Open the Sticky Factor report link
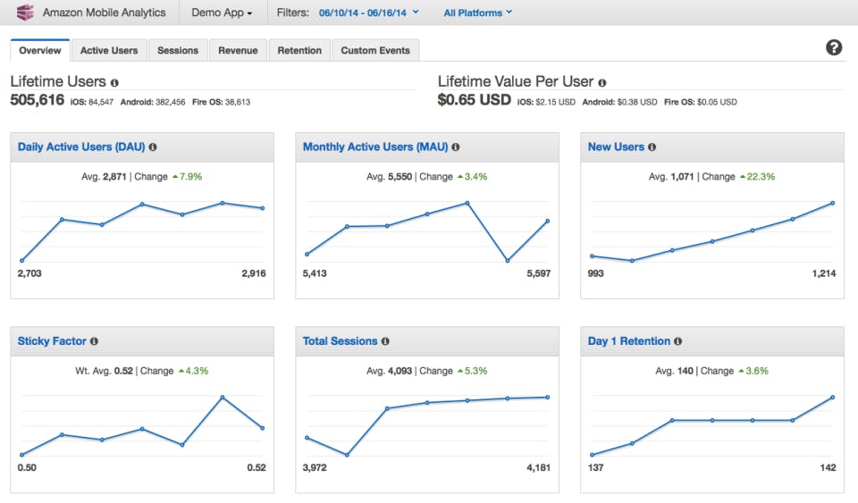 coord(52,341)
